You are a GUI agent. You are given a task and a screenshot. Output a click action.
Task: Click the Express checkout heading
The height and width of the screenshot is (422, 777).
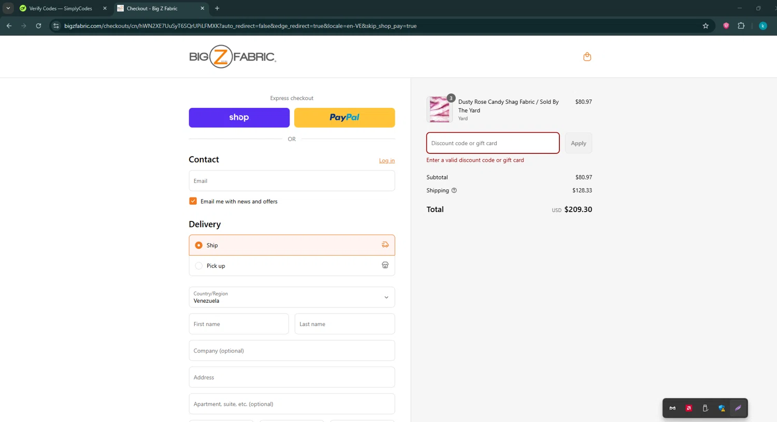point(292,98)
